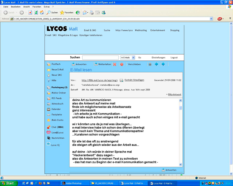Go to the browser Home icon
This screenshot has width=233, height=186.
pyautogui.click(x=42, y=13)
